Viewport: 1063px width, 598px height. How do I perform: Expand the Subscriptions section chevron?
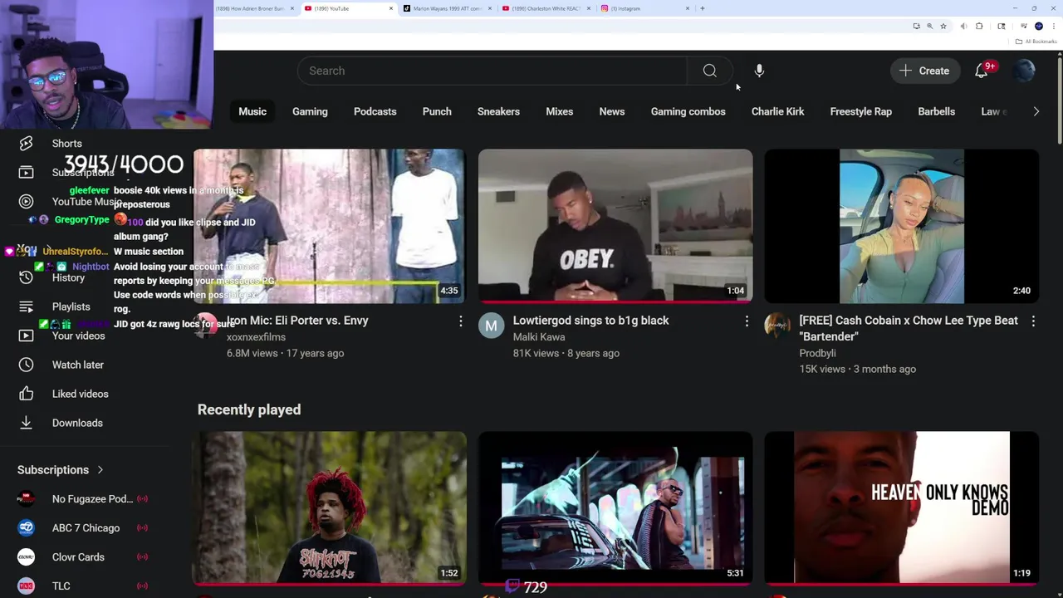click(100, 470)
